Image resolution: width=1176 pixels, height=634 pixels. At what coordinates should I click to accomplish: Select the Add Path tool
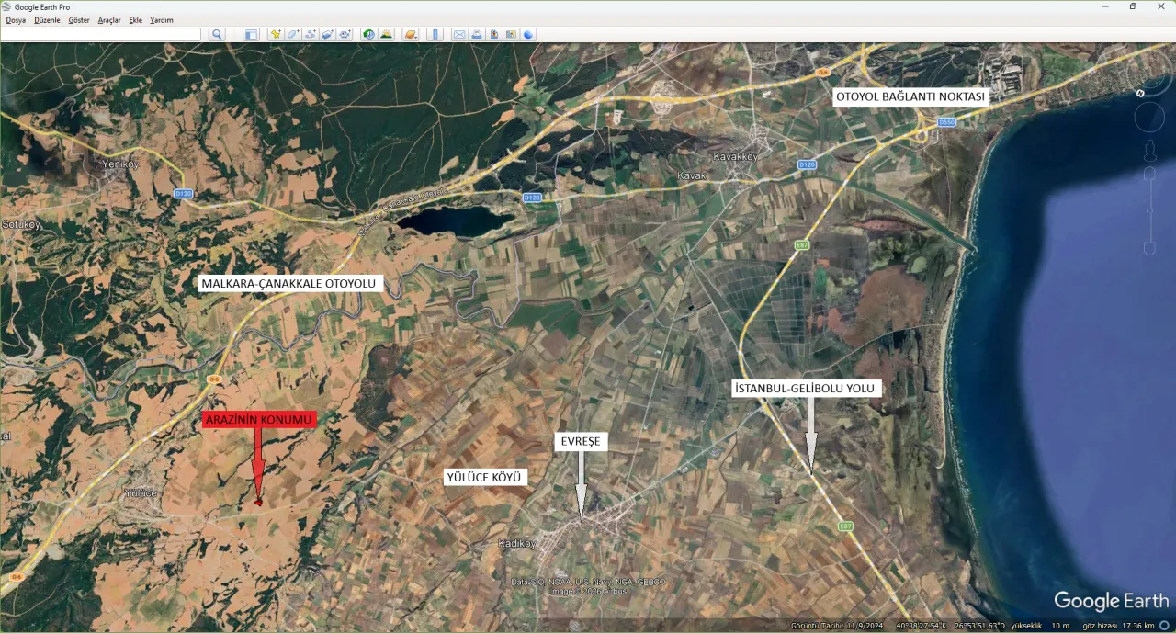click(311, 34)
